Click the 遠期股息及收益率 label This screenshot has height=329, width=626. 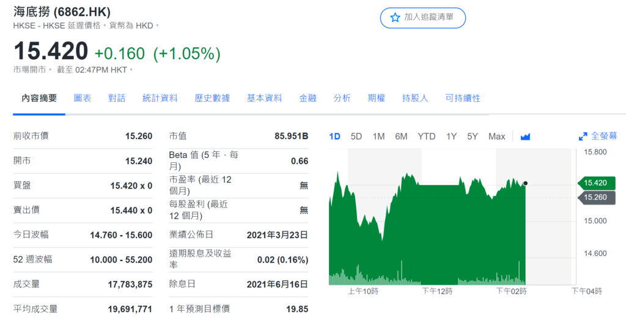point(200,259)
